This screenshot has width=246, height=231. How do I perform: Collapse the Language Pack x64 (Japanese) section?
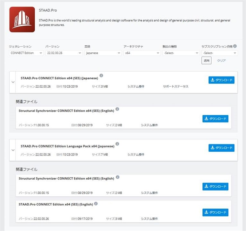click(13, 150)
